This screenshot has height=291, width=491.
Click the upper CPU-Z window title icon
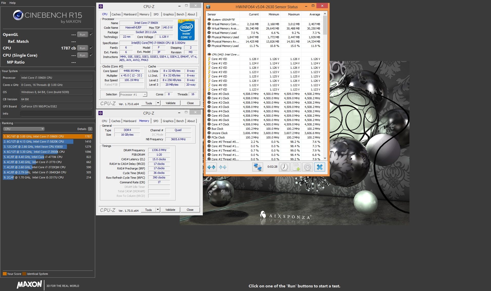101,6
